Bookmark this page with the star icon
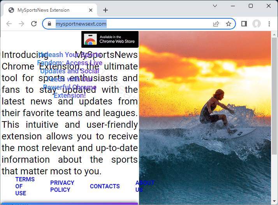The image size is (278, 205). click(229, 24)
